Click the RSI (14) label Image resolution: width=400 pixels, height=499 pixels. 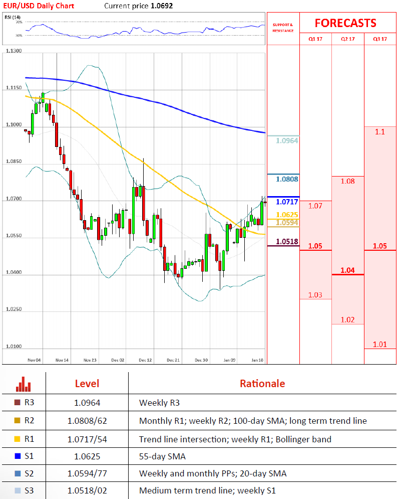click(13, 17)
